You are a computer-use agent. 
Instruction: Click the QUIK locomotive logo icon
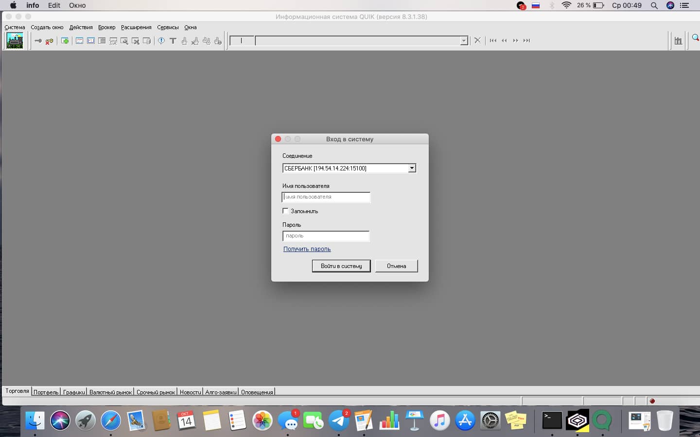coord(15,40)
